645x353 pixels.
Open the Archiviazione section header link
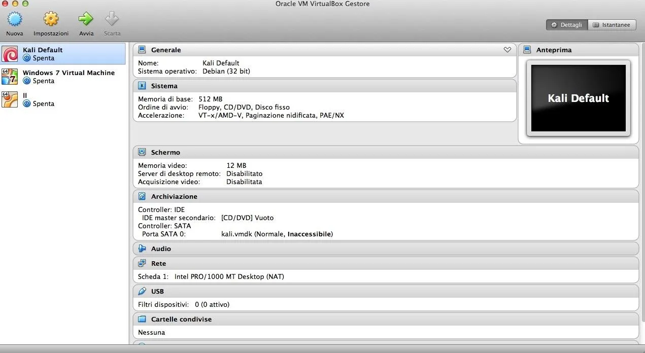[174, 196]
